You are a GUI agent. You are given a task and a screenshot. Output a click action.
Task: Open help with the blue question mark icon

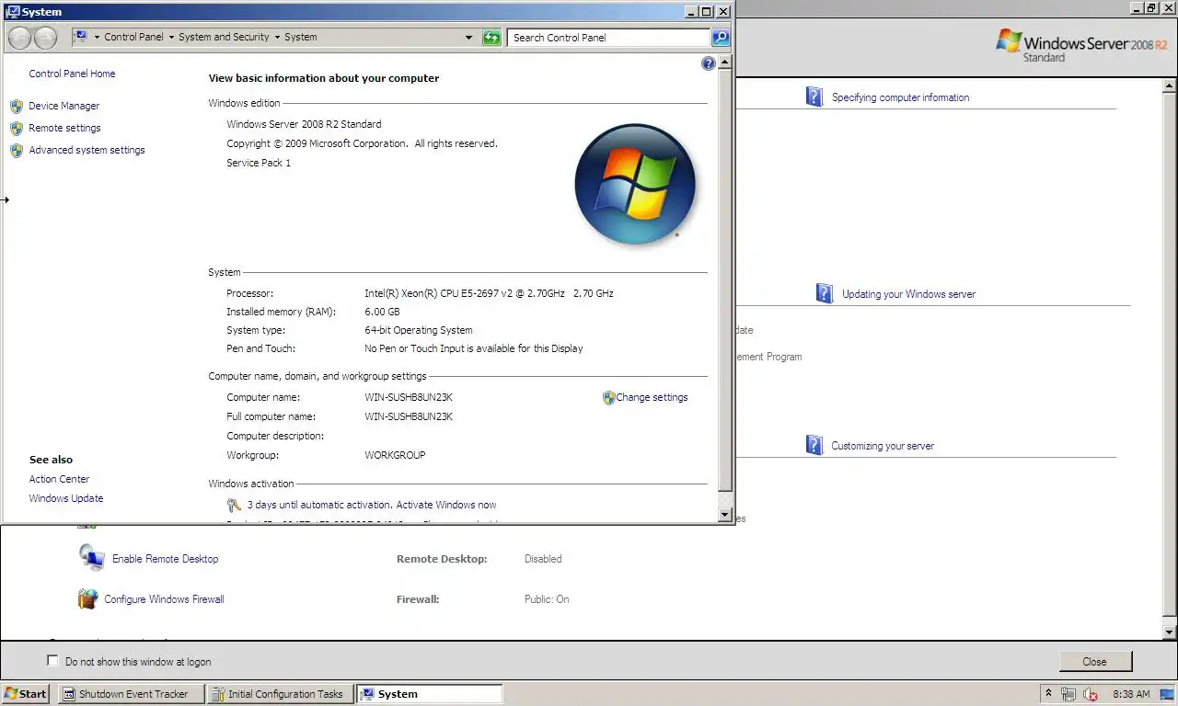pos(708,63)
